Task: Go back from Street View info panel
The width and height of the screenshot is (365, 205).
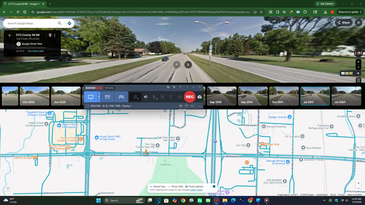Action: point(10,35)
